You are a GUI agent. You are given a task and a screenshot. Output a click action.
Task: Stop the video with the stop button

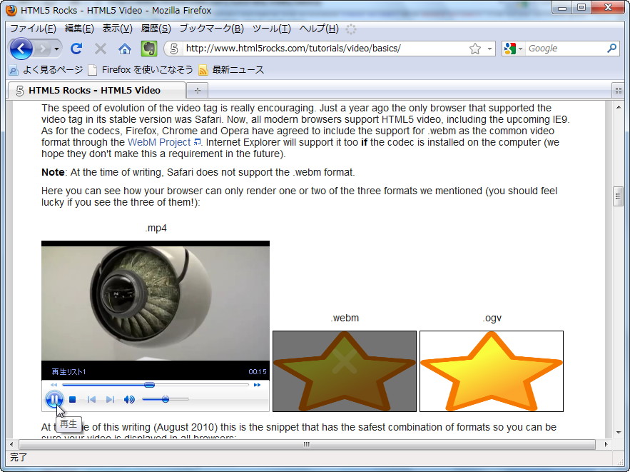pos(73,399)
